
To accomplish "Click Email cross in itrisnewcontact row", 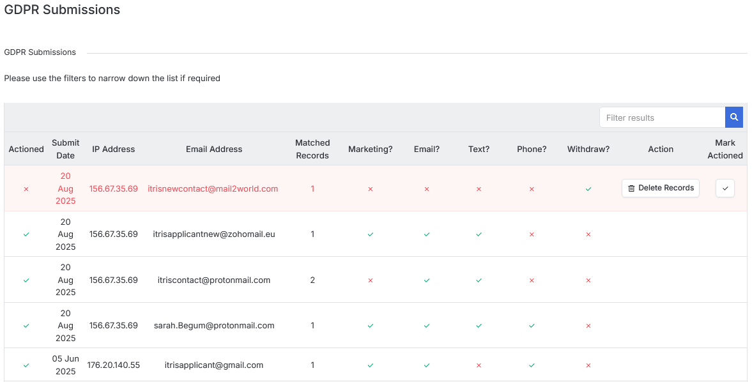I will point(427,189).
